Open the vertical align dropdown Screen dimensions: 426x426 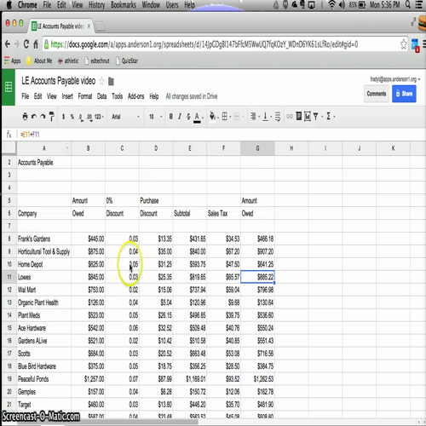[x=267, y=117]
